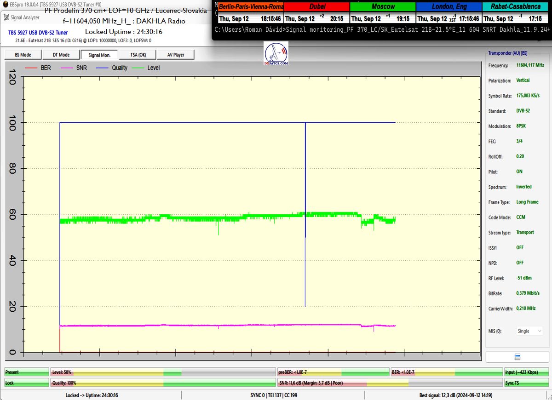Image resolution: width=552 pixels, height=400 pixels.
Task: Click the green Lock status indicator
Action: 27,383
